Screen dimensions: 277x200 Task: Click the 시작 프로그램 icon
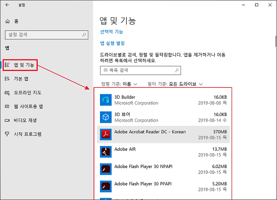tap(7, 134)
